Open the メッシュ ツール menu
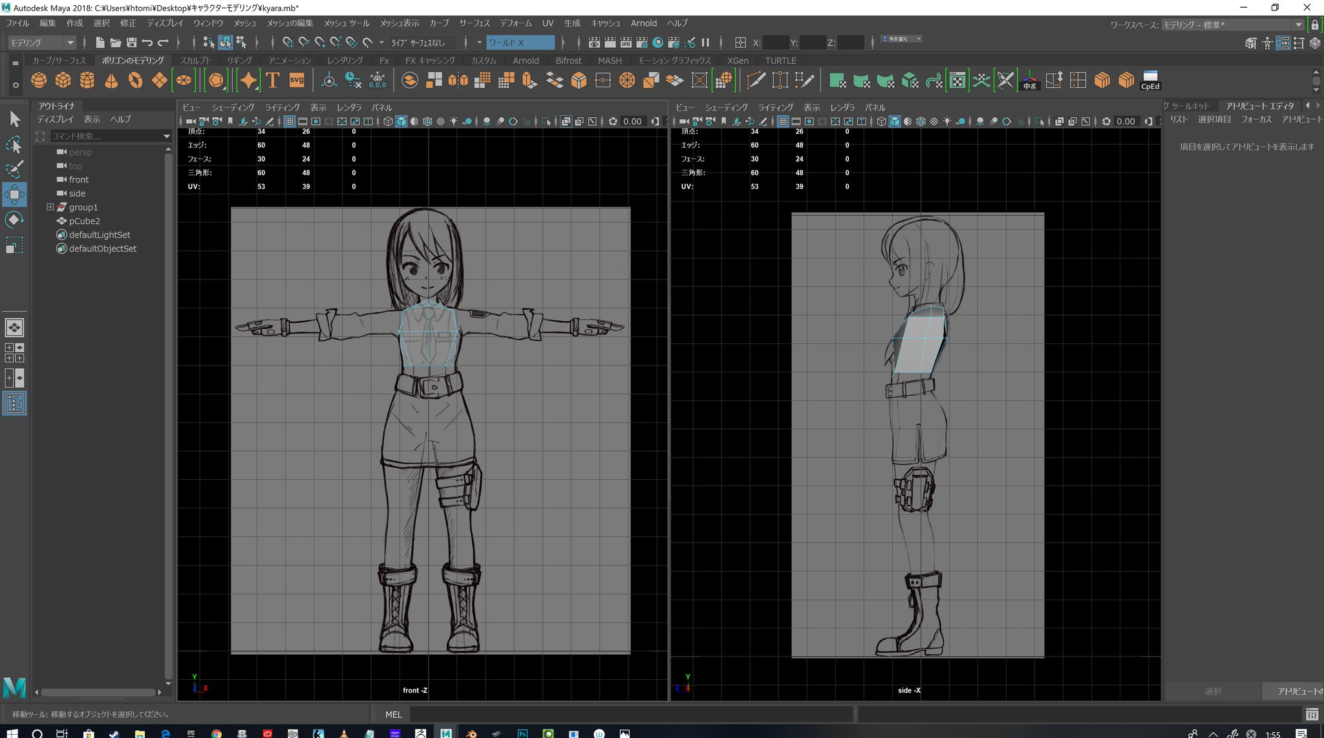Viewport: 1324px width, 738px height. pyautogui.click(x=346, y=23)
